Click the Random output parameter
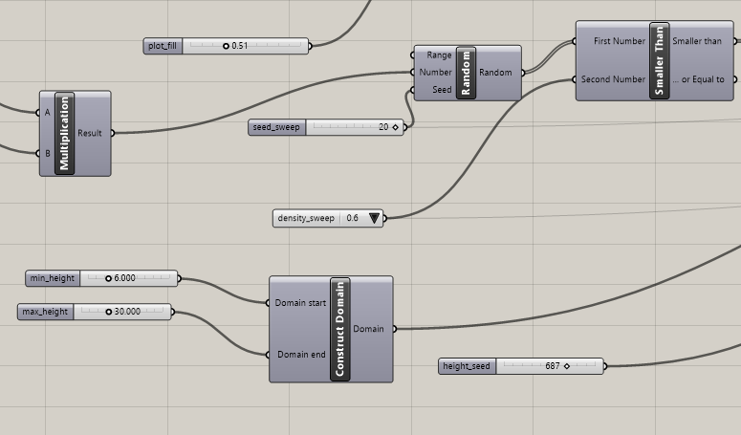 [x=495, y=73]
